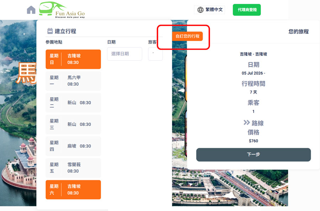Image resolution: width=320 pixels, height=211 pixels.
Task: Click the 代理商登陸 button
Action: (x=247, y=10)
